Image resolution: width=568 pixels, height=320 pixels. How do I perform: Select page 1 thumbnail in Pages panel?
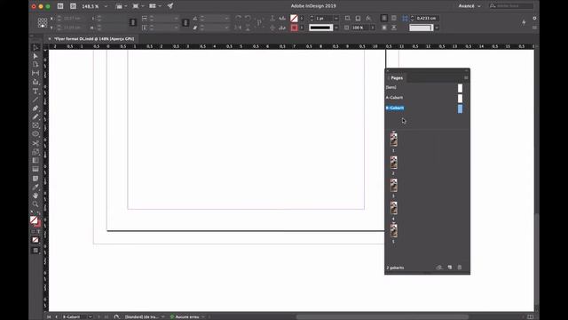[394, 140]
